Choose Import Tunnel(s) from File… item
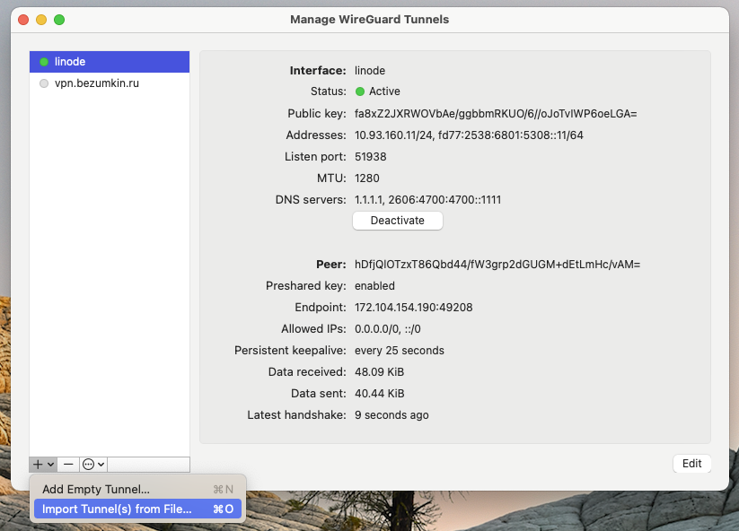739x531 pixels. [137, 509]
